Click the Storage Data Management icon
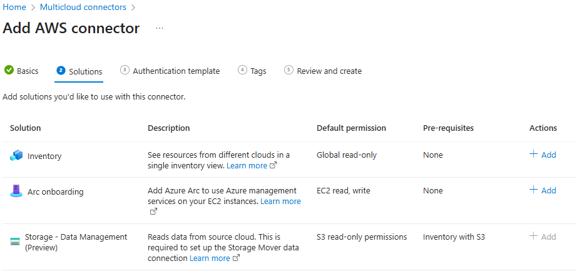The image size is (577, 276). click(15, 242)
